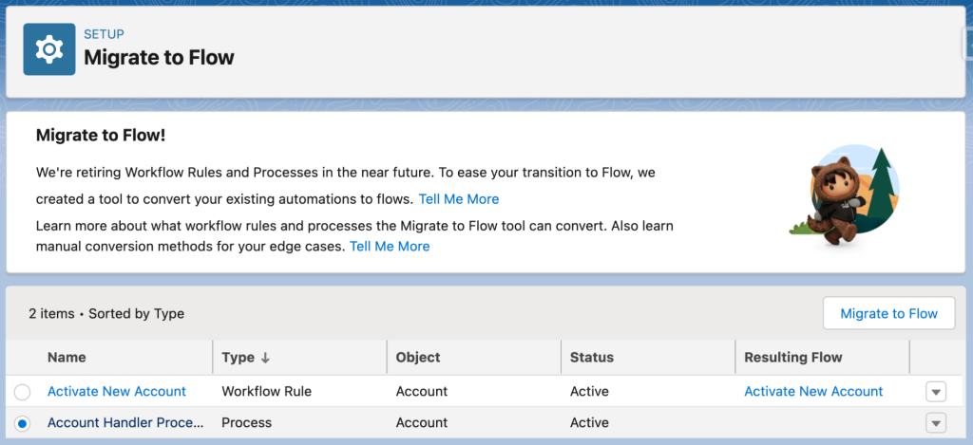The width and height of the screenshot is (973, 445).
Task: Open the Activate New Account row actions dropdown
Action: pos(936,392)
